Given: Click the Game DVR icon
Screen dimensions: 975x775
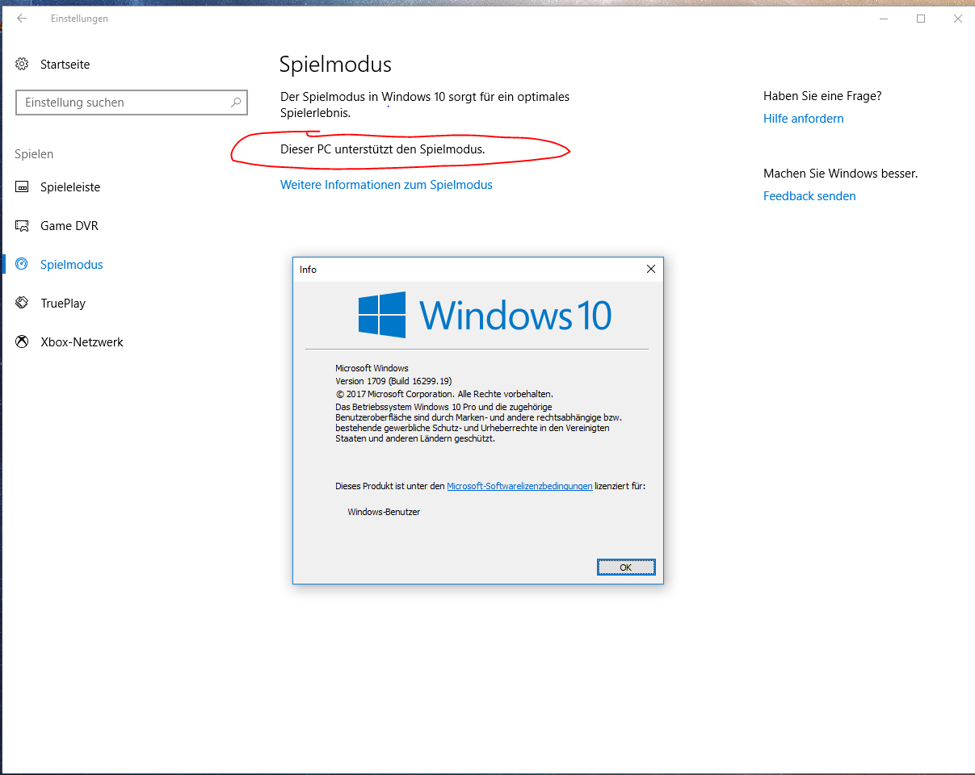Looking at the screenshot, I should pyautogui.click(x=23, y=226).
